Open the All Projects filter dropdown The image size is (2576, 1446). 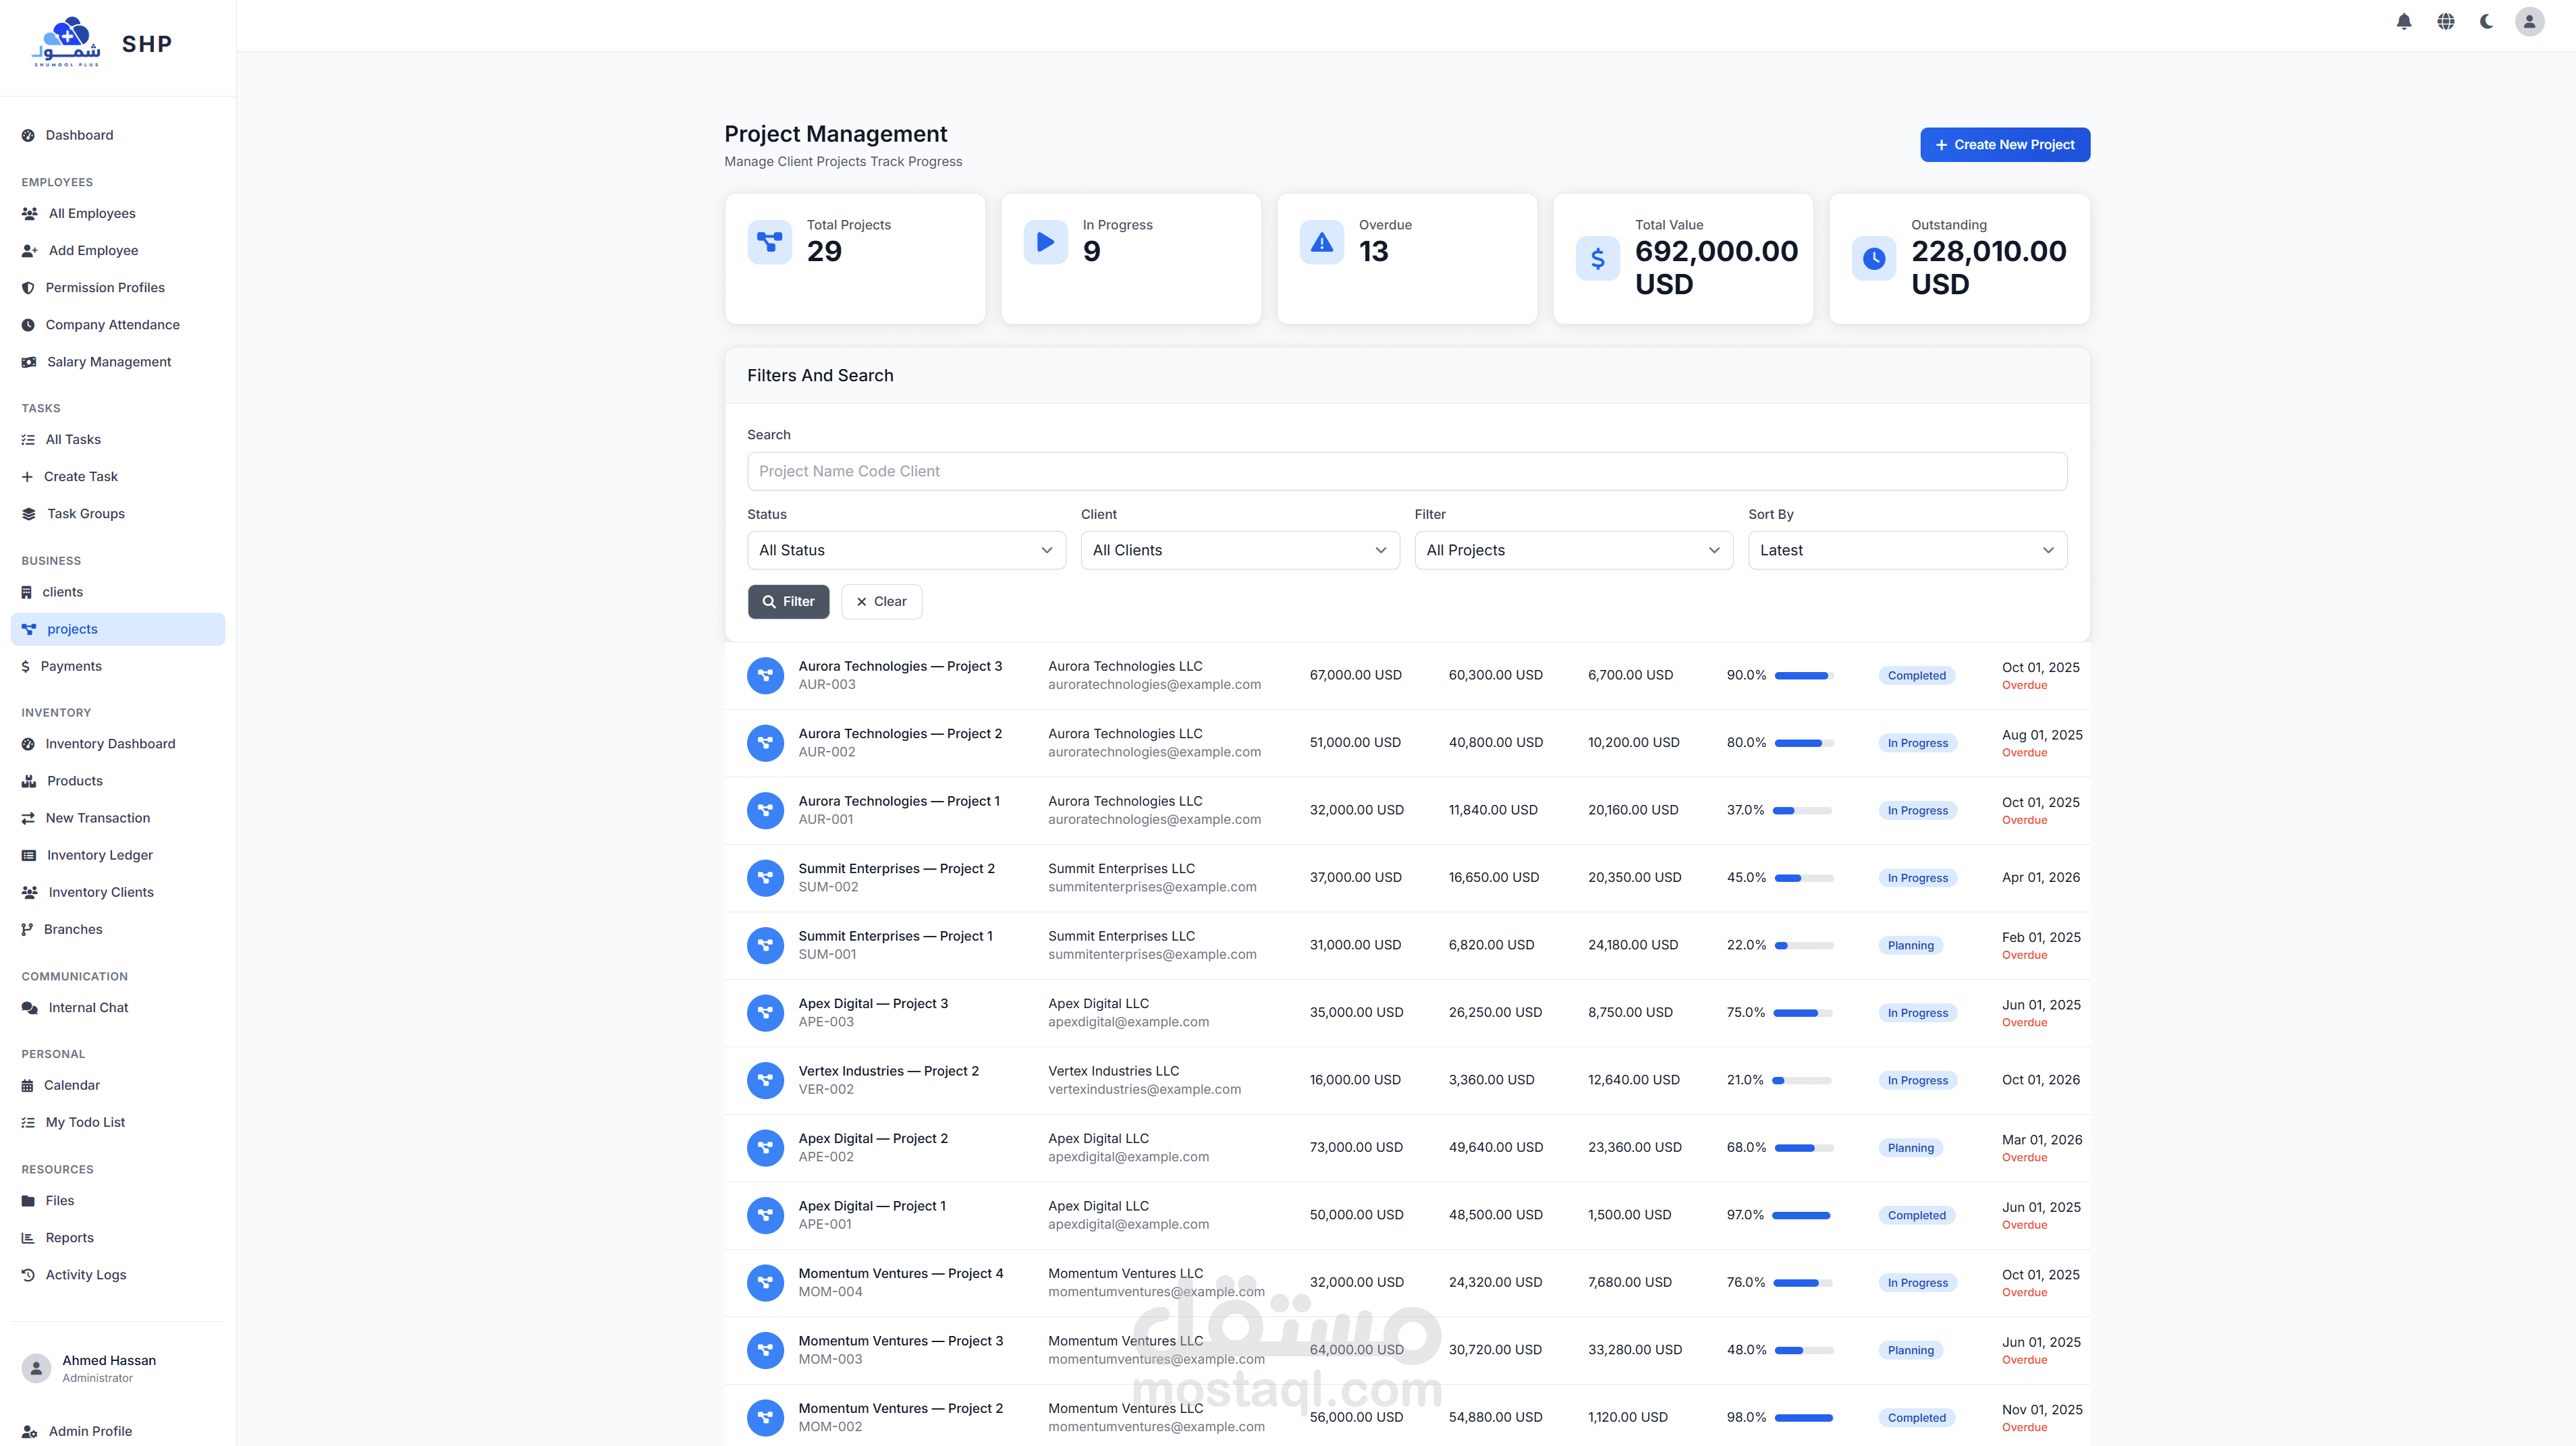click(x=1573, y=550)
